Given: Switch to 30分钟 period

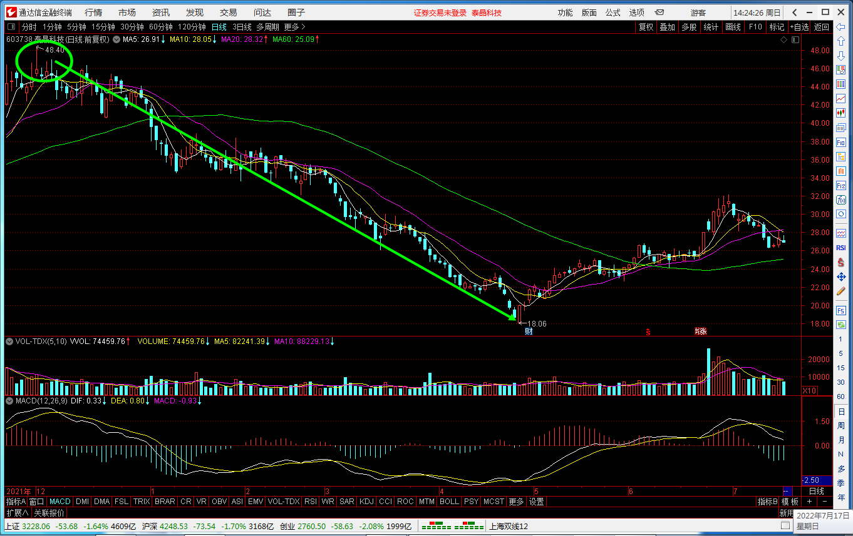Looking at the screenshot, I should 132,27.
